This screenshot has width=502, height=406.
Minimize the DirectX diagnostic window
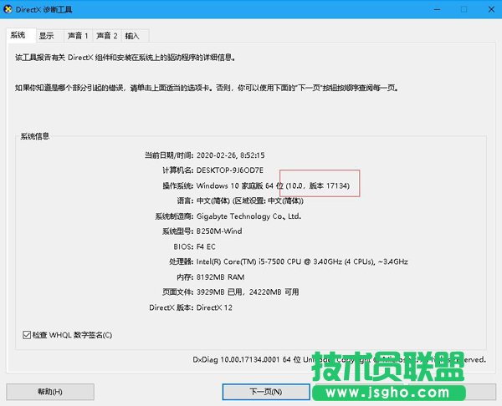pyautogui.click(x=437, y=9)
